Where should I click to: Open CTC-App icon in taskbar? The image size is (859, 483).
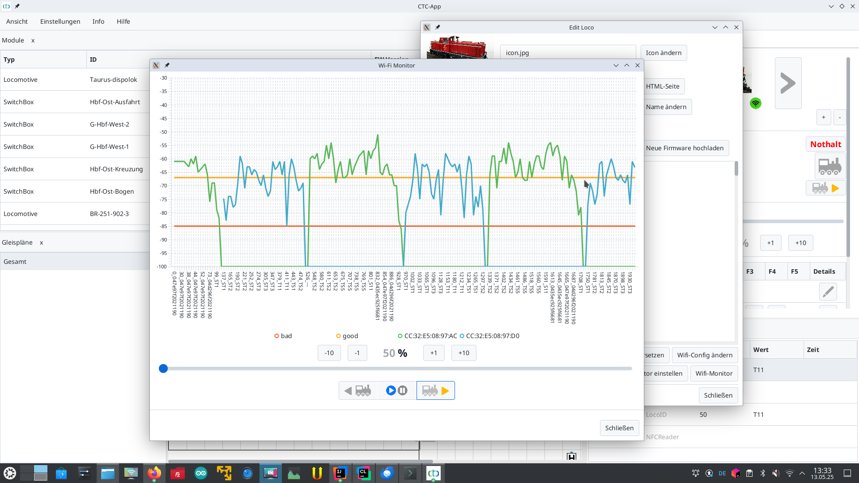tap(434, 473)
